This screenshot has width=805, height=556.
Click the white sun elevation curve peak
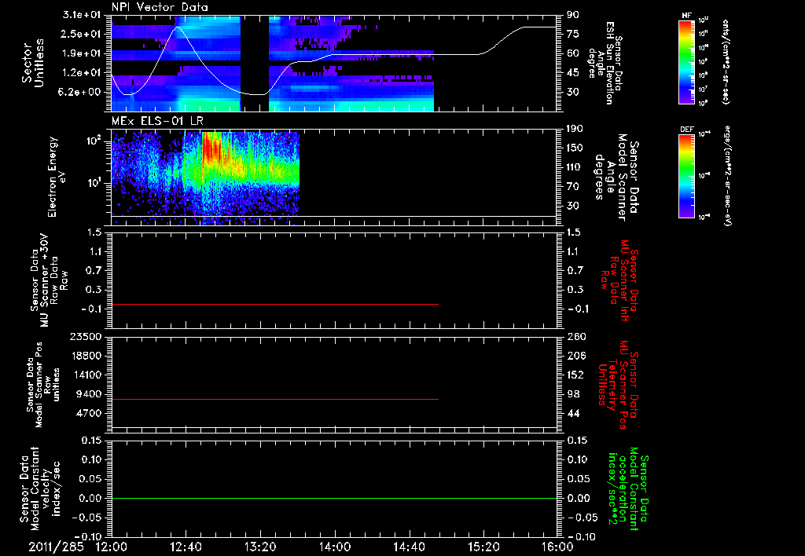coord(177,27)
